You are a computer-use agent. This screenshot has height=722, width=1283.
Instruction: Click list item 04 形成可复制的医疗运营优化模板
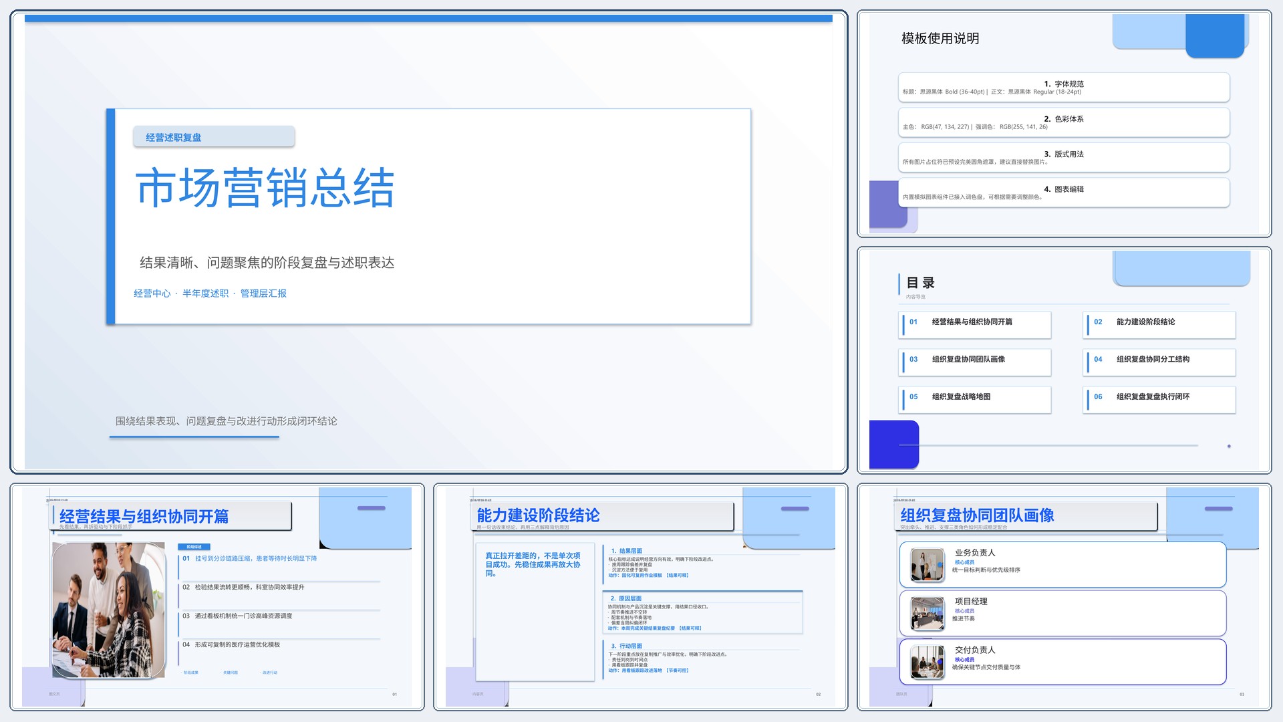[231, 645]
